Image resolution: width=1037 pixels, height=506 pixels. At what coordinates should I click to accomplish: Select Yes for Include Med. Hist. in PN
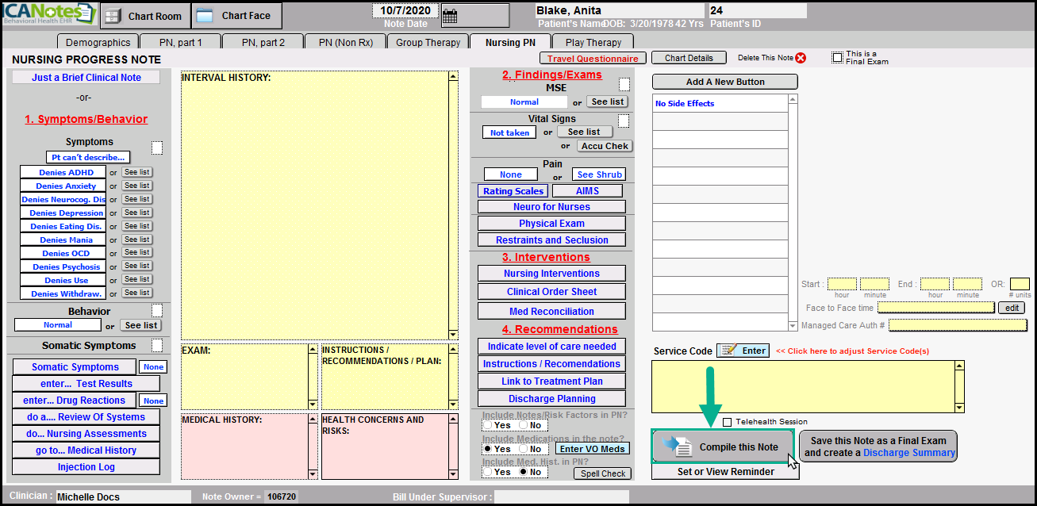pos(487,472)
